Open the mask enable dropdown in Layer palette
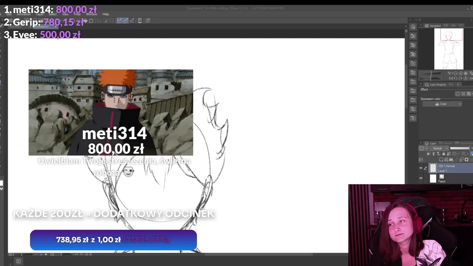This screenshot has width=473, height=266. [456, 154]
